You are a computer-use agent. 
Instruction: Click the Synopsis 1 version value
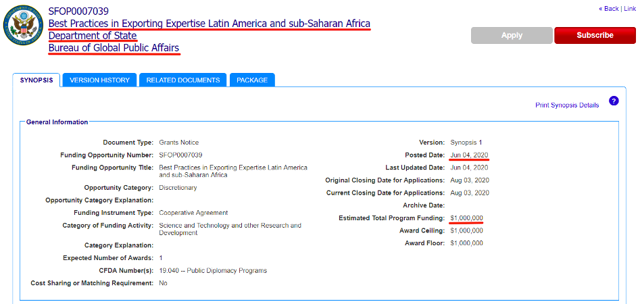(466, 143)
